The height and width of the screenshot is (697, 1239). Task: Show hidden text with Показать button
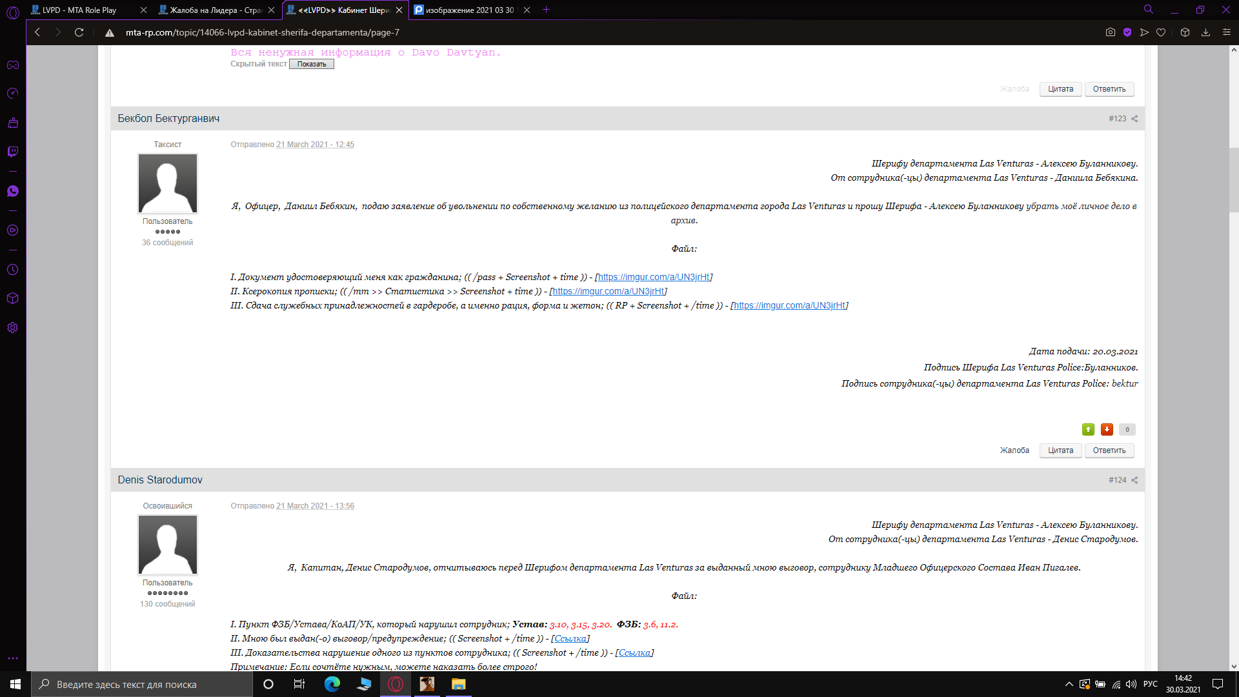click(312, 64)
